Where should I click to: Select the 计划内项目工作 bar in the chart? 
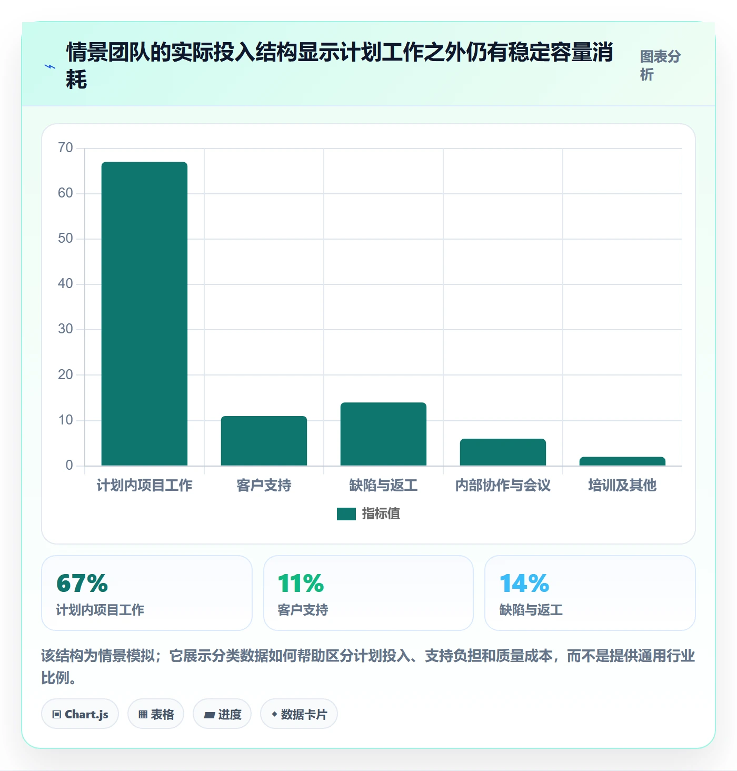[144, 314]
